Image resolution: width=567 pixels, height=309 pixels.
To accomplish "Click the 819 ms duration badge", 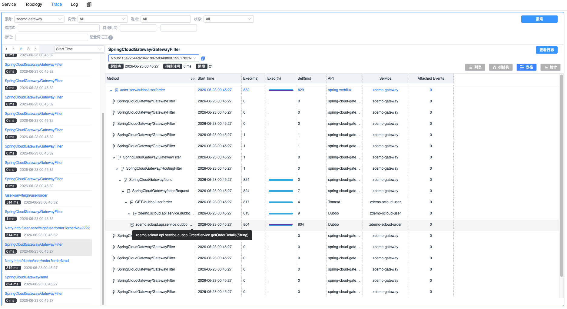I will point(12,268).
